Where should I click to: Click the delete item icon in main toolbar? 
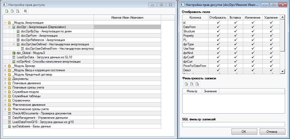18,11
